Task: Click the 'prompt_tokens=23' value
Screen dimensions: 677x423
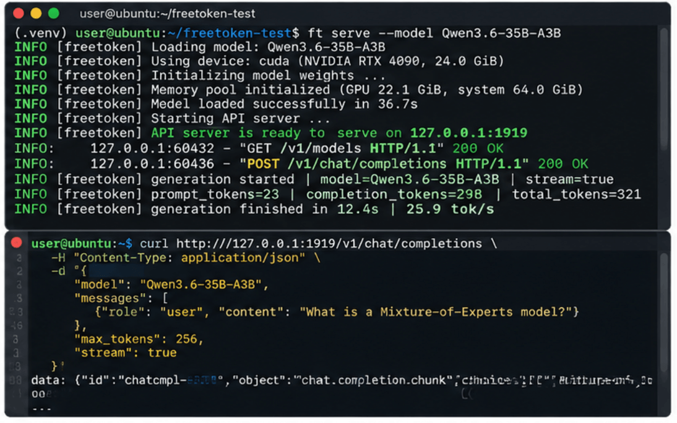Action: click(215, 194)
